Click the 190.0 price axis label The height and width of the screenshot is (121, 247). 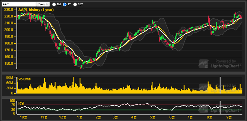[9, 37]
